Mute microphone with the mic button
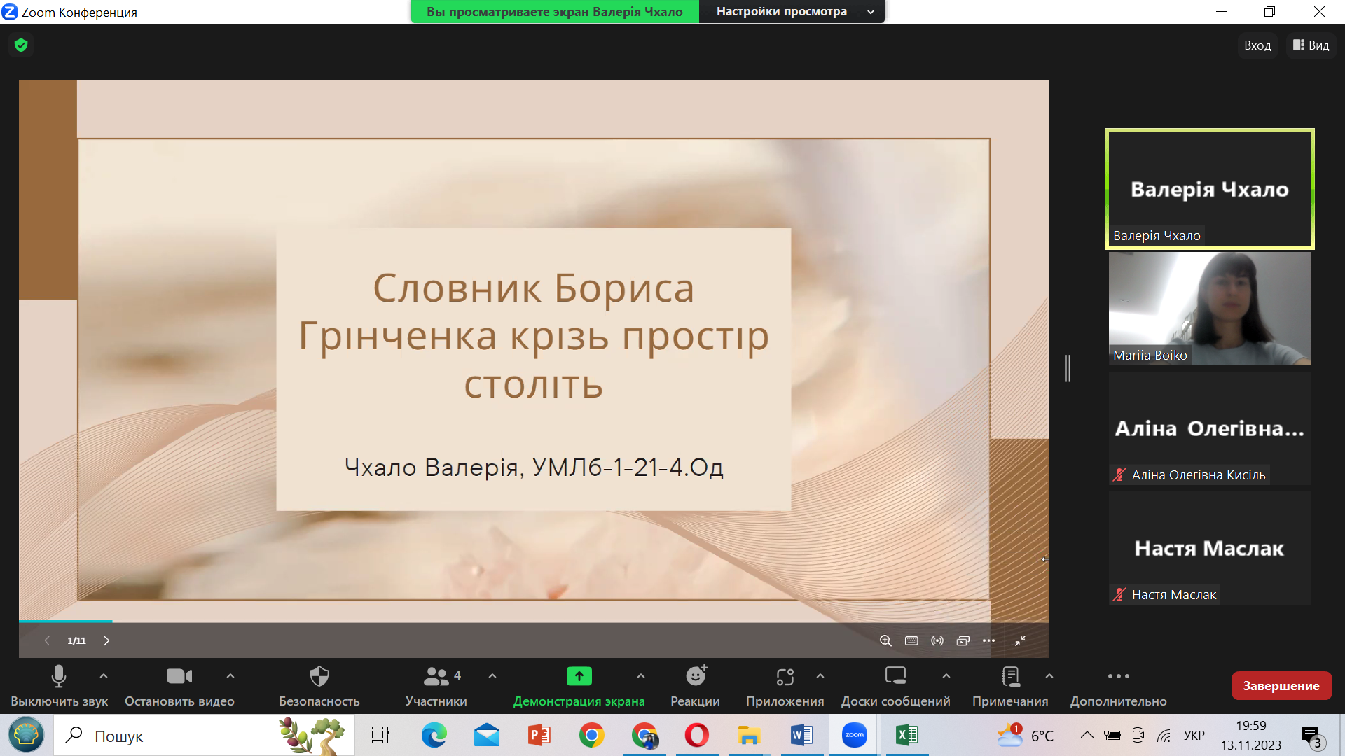The height and width of the screenshot is (756, 1345). coord(59,676)
